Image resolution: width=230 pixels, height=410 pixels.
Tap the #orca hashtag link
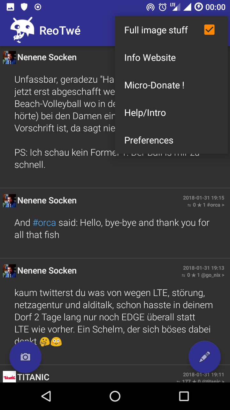[x=44, y=223]
